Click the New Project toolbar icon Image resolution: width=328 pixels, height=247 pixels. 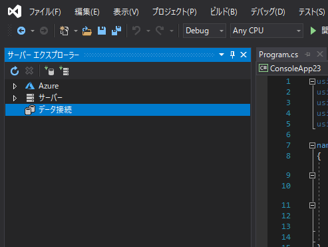pos(64,31)
